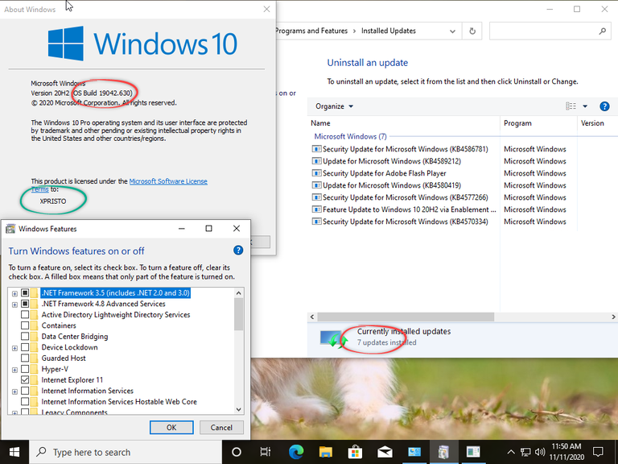
Task: Select Internet Information Services Hostable Web Core
Action: [x=119, y=402]
